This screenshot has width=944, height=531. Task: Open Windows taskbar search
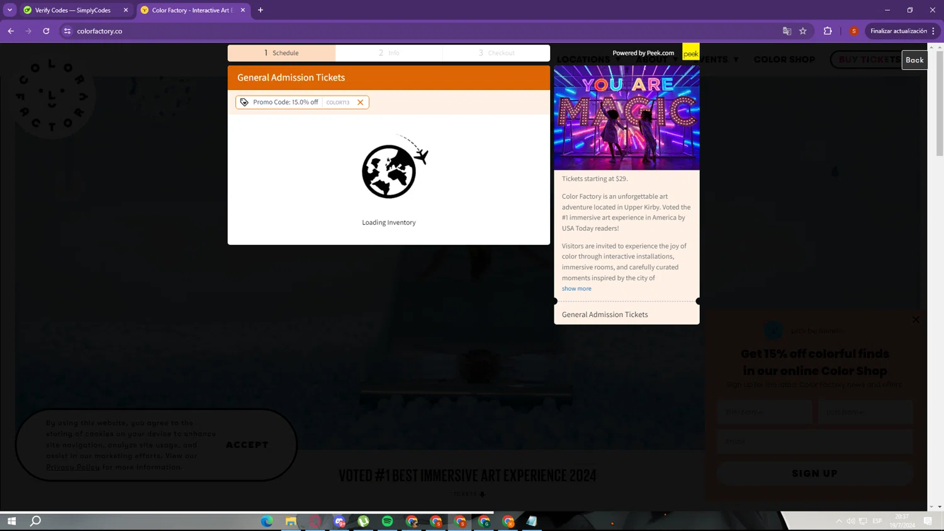coord(36,521)
